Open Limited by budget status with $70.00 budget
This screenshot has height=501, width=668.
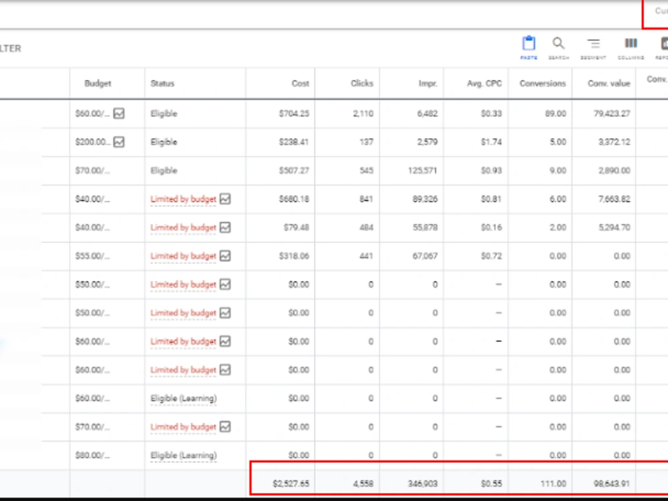tap(183, 426)
